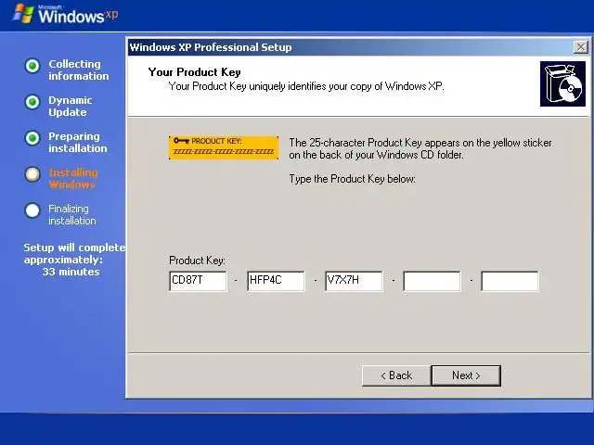Click the 'Installing Windows' orange step label

(x=73, y=178)
